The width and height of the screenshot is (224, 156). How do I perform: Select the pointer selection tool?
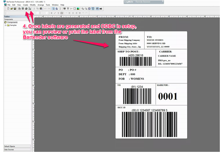pos(53,9)
